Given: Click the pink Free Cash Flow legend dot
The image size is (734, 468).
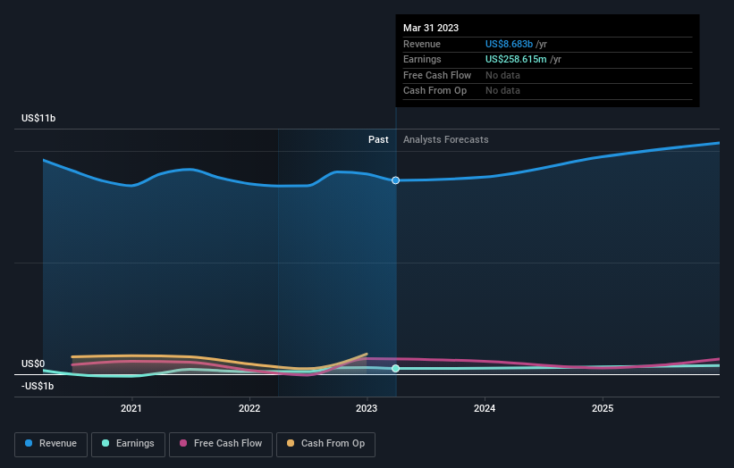Looking at the screenshot, I should (183, 443).
